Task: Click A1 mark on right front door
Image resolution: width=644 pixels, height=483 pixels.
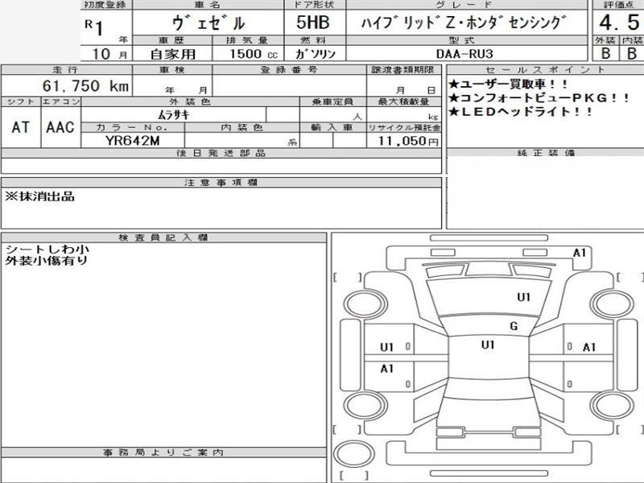Action: click(x=589, y=348)
